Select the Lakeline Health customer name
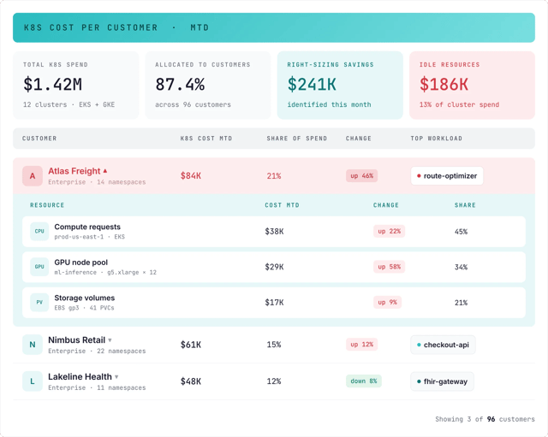Image resolution: width=548 pixels, height=437 pixels. (x=80, y=377)
